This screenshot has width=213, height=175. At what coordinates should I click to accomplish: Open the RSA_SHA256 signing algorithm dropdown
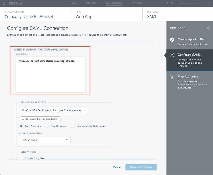point(45,140)
